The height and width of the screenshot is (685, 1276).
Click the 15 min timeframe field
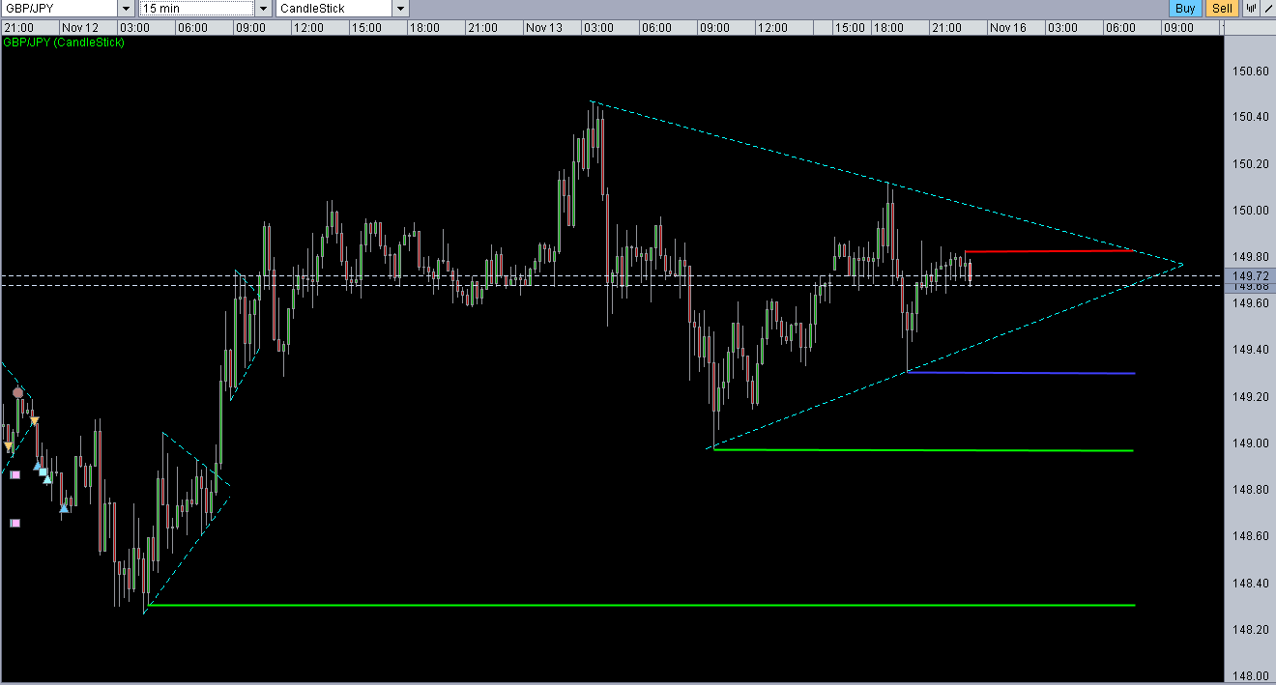pos(197,9)
